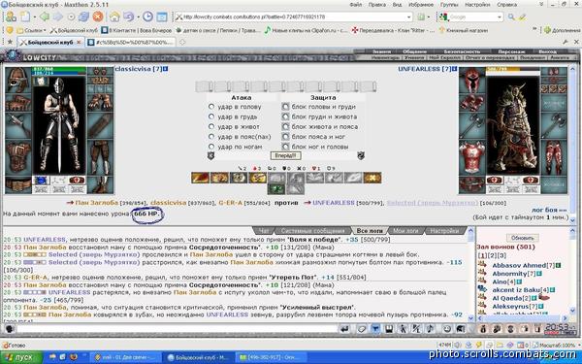Use the fourth gold combat skill icon
582x364 pixels.
point(258,178)
